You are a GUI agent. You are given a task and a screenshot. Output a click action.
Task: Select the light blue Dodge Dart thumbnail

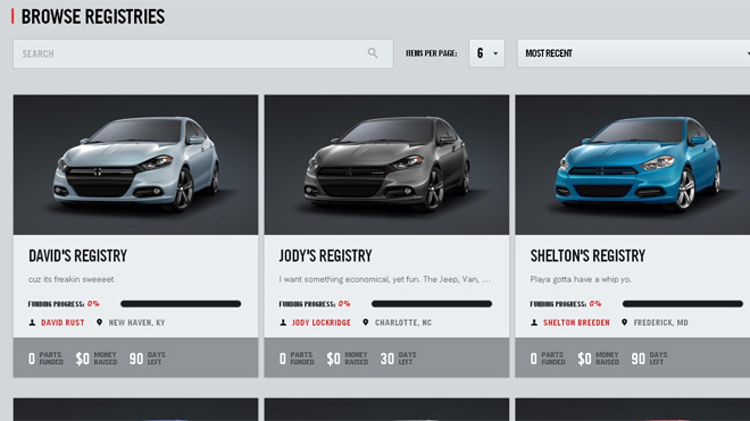pyautogui.click(x=136, y=165)
